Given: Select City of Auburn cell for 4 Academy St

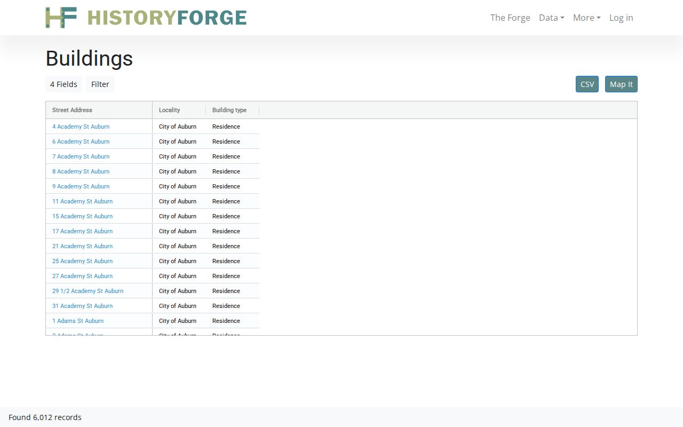Looking at the screenshot, I should (x=179, y=126).
